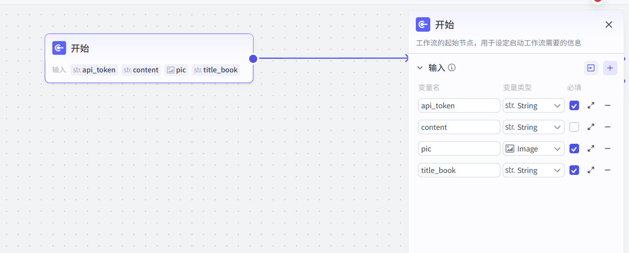
Task: Click the 开始 node output connector dot
Action: tap(253, 58)
